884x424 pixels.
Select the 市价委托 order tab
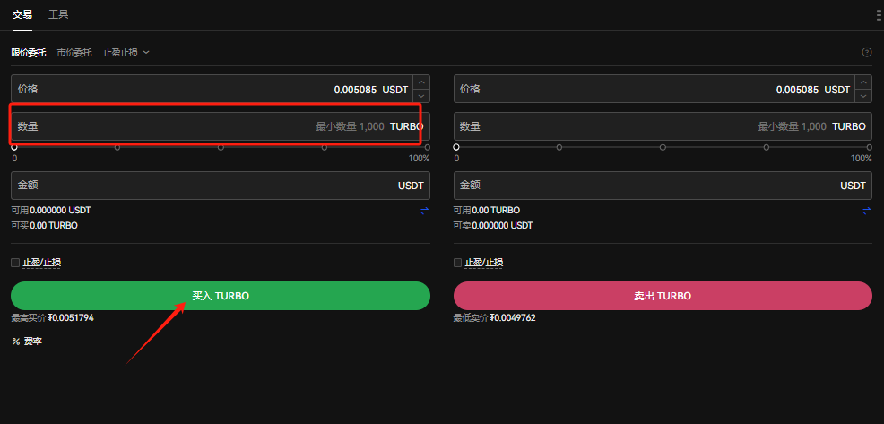click(74, 52)
